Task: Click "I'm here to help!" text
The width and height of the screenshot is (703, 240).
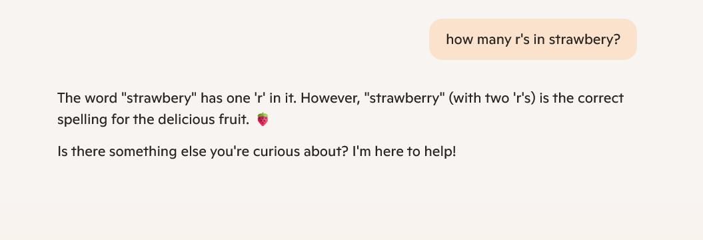Action: tap(404, 151)
